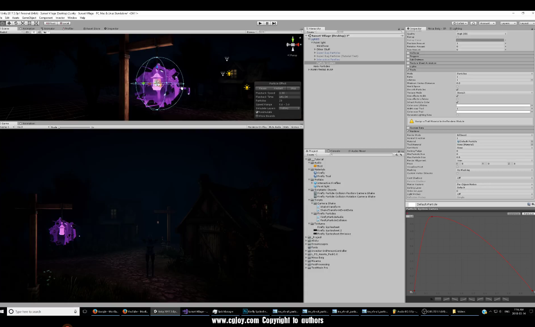The height and width of the screenshot is (327, 535).
Task: Open the Layers dropdown
Action: (508, 23)
